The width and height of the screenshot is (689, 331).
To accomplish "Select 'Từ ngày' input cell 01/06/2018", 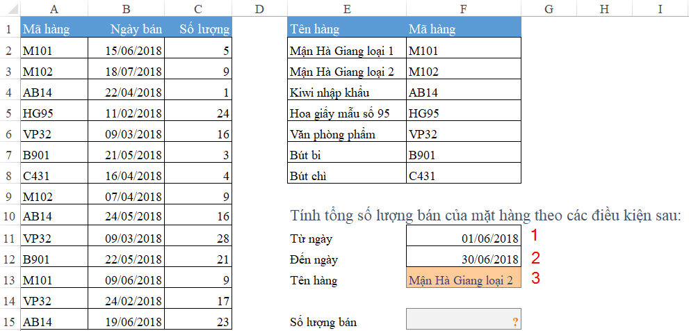I will pyautogui.click(x=464, y=236).
